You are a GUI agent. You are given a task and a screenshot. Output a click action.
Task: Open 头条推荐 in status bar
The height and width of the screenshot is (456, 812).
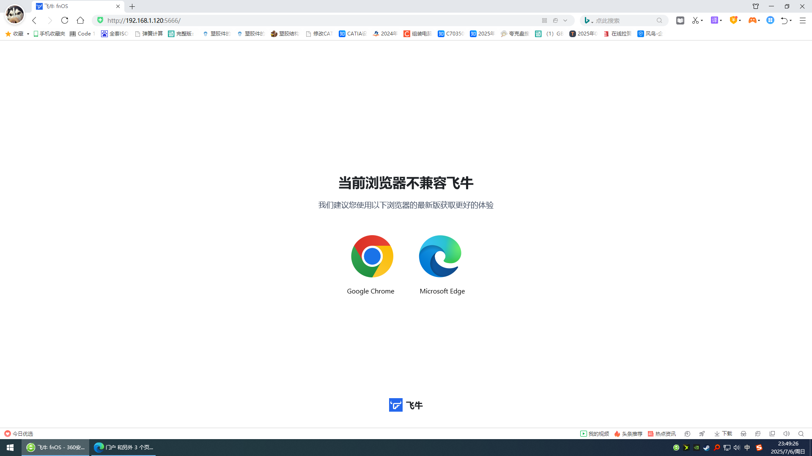pos(628,434)
